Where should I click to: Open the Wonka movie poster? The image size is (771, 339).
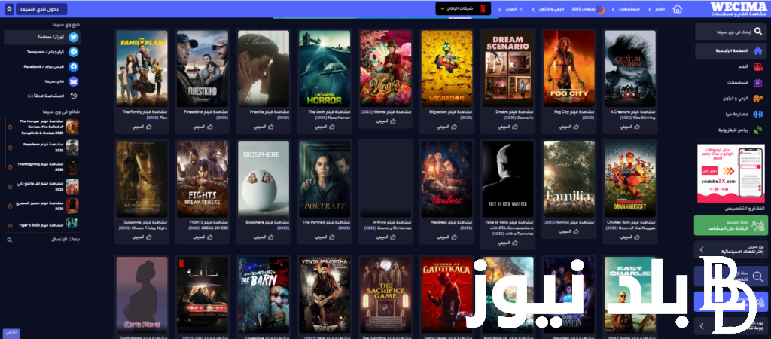point(385,68)
